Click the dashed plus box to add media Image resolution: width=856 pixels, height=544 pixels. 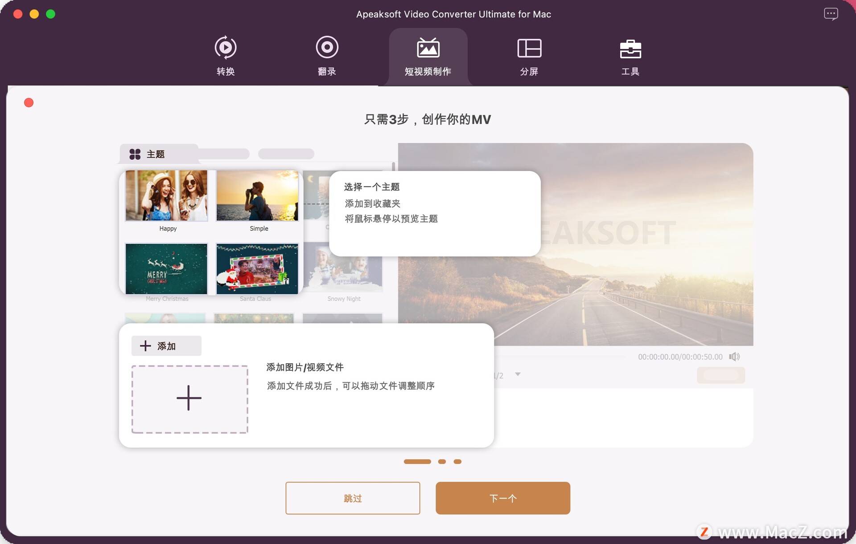tap(189, 399)
